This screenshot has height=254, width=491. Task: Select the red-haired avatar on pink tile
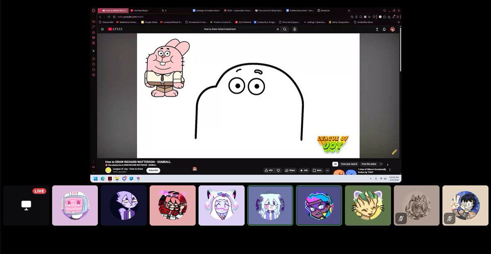tap(173, 205)
